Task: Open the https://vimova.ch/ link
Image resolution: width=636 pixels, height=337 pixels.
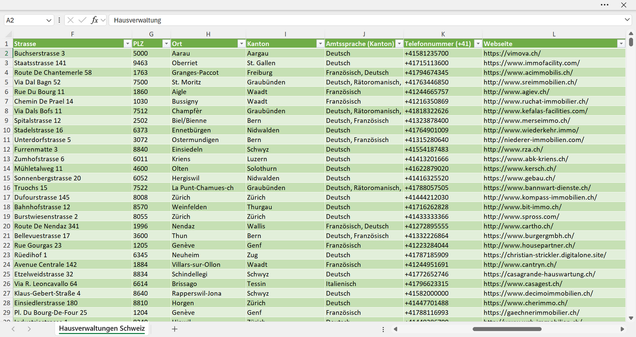Action: [x=512, y=53]
